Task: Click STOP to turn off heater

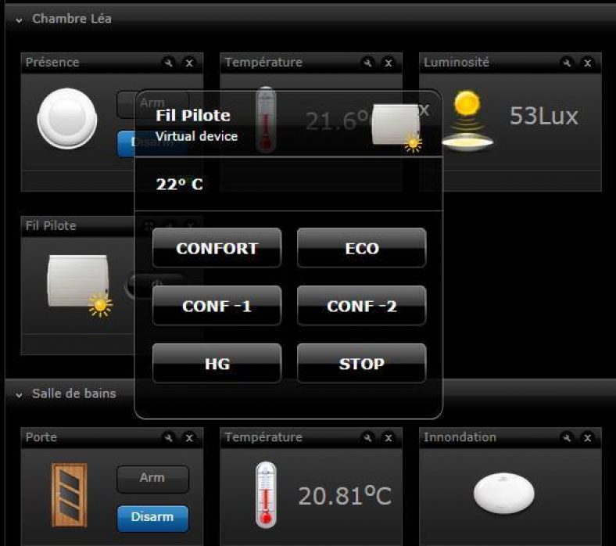Action: pyautogui.click(x=362, y=364)
